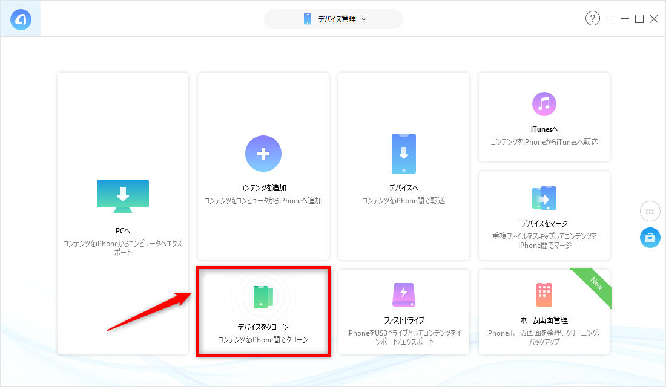Click the ホーム画面管理 app grid icon
This screenshot has height=387, width=666.
pyautogui.click(x=544, y=295)
